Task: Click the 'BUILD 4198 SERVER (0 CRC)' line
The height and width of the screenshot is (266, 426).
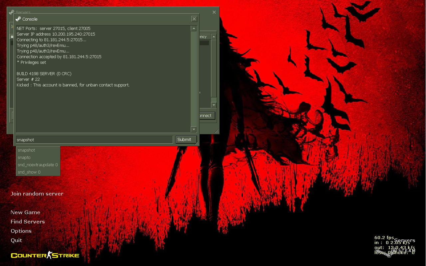Action: pos(44,74)
